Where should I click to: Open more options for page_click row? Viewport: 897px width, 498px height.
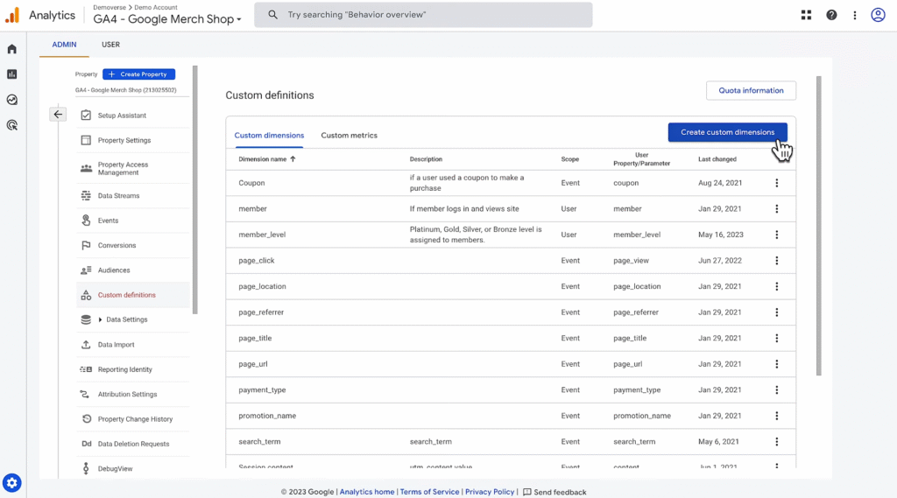[776, 260]
